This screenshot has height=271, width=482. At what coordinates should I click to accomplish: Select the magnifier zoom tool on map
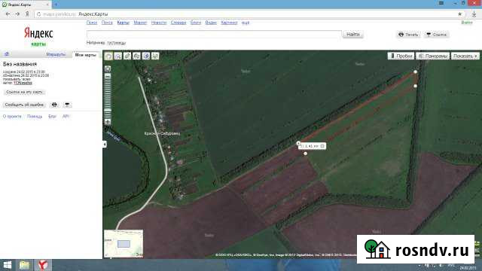pyautogui.click(x=118, y=56)
